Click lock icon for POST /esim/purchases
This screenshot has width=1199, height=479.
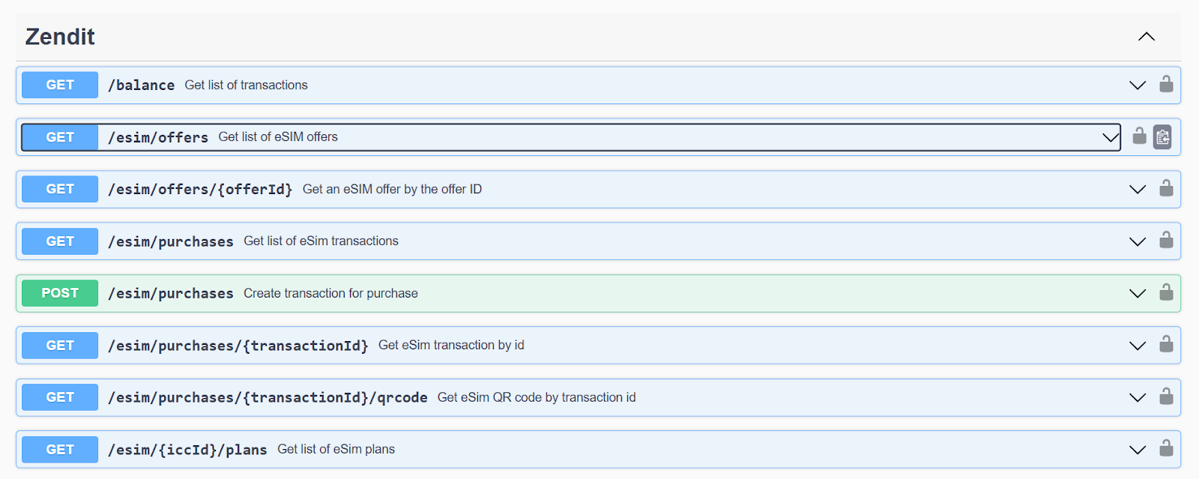[1166, 292]
